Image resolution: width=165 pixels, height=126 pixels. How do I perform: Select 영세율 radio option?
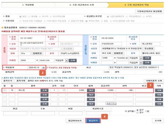pyautogui.click(x=29, y=17)
